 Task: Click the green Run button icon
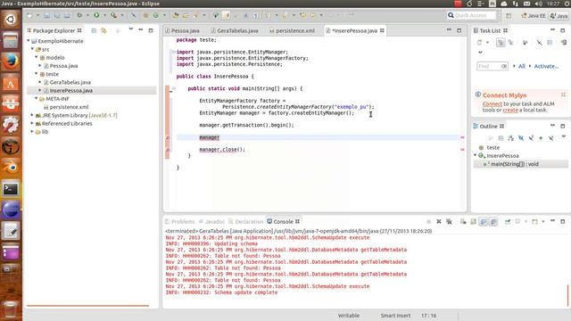(x=96, y=15)
